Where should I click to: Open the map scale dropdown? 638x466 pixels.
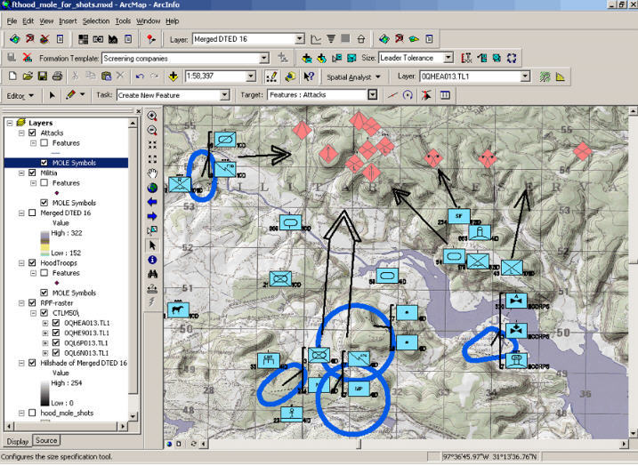(x=252, y=76)
